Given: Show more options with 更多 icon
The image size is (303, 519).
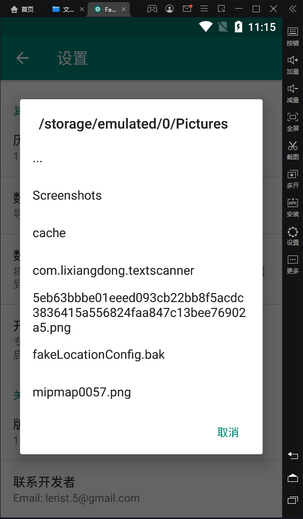Looking at the screenshot, I should (292, 265).
